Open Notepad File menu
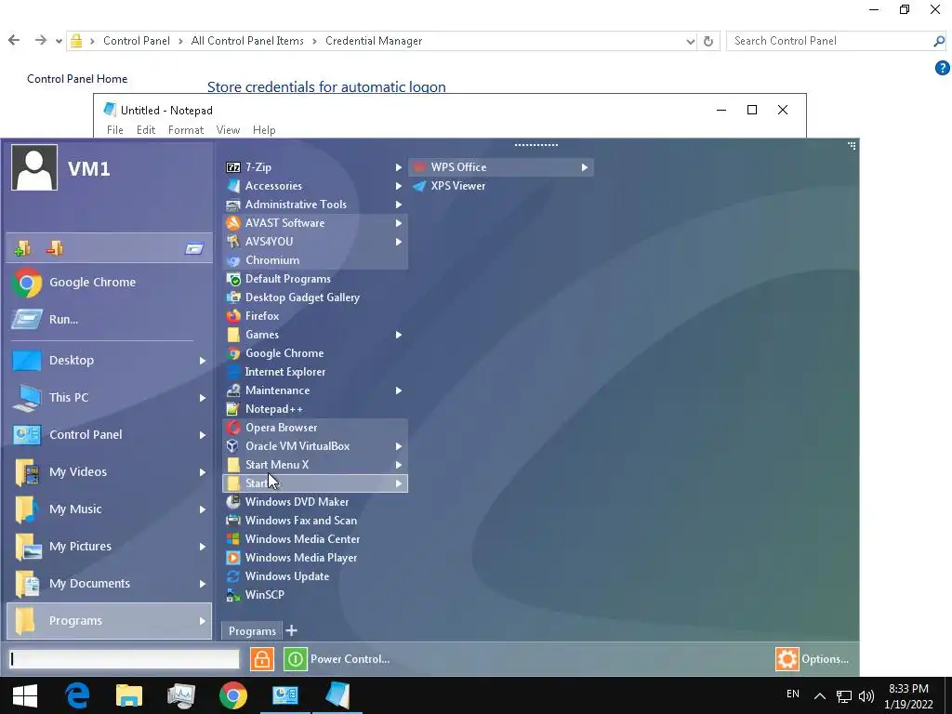952x714 pixels. [114, 130]
